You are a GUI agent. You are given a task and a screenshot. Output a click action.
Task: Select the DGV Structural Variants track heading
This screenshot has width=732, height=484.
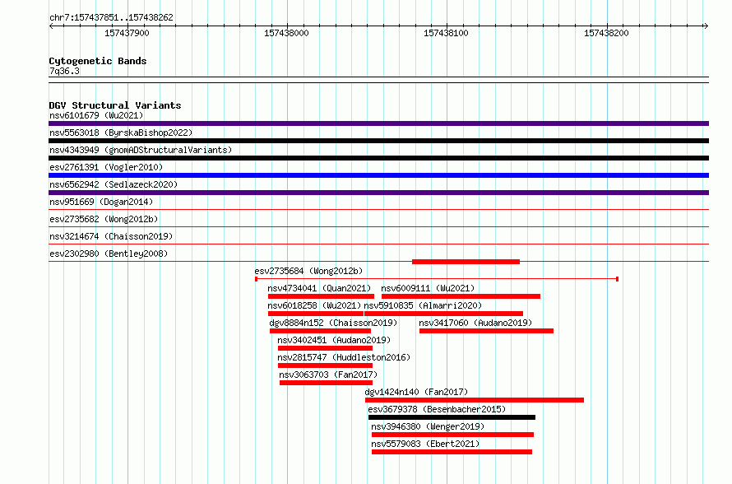[x=115, y=105]
